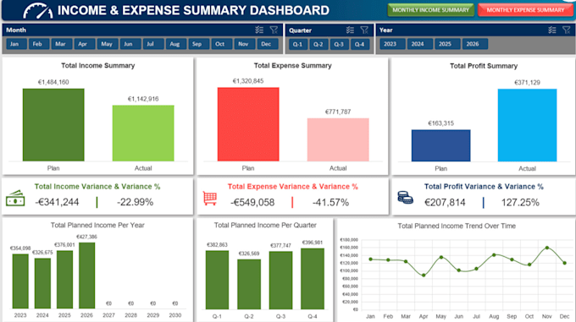Select the 2026 bar in Income Per Year

[x=86, y=276]
